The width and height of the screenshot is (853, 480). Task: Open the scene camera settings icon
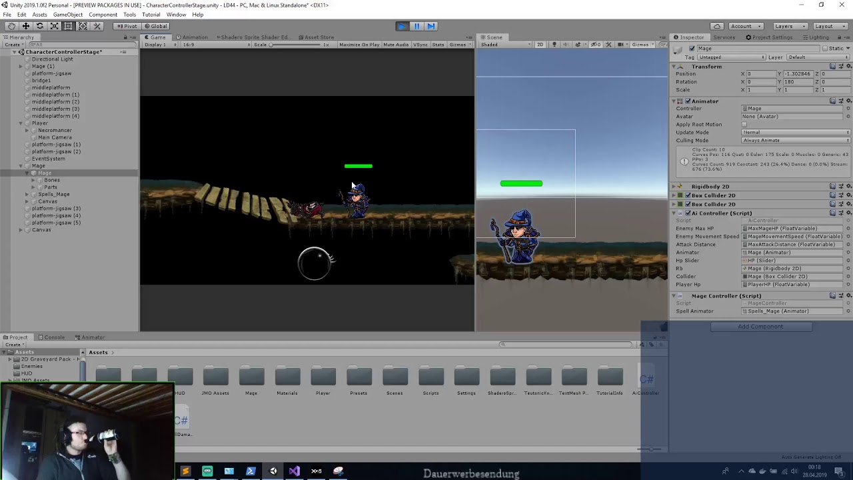[x=622, y=45]
